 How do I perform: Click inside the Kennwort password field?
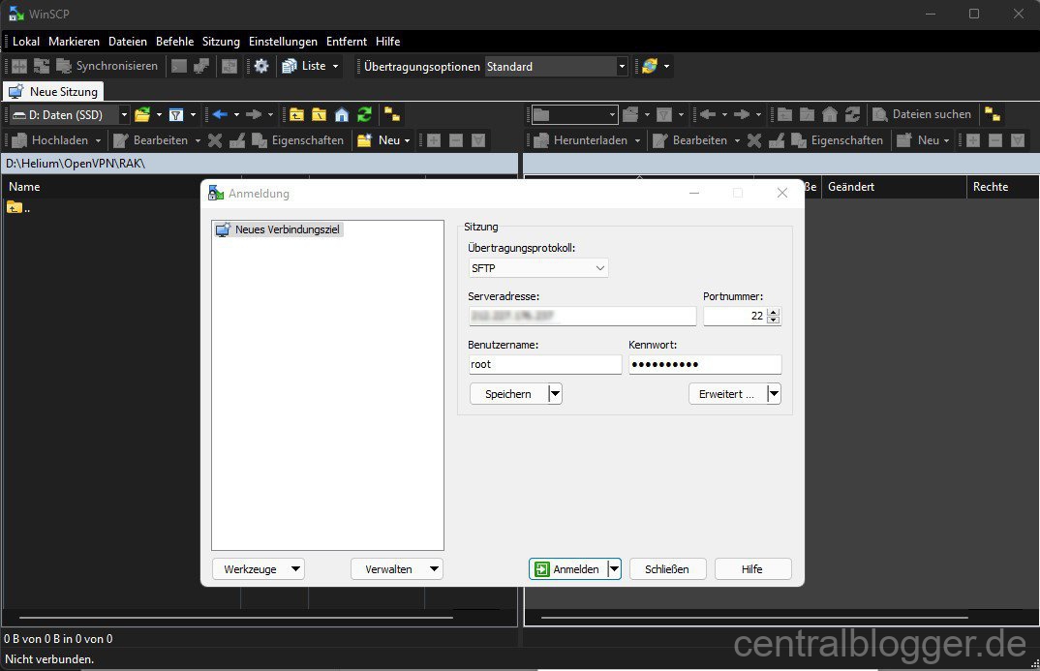click(x=705, y=364)
